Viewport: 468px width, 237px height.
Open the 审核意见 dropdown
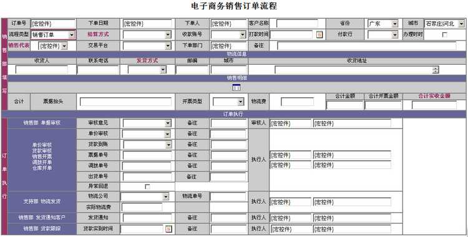point(147,123)
